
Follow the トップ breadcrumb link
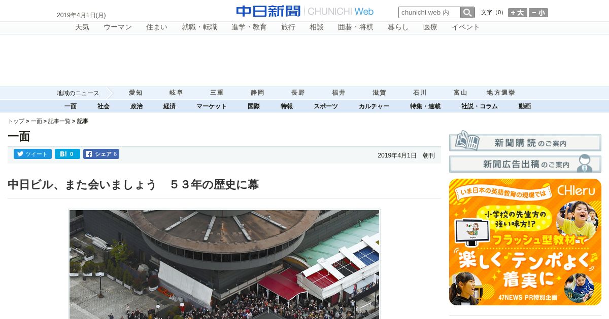tap(16, 122)
